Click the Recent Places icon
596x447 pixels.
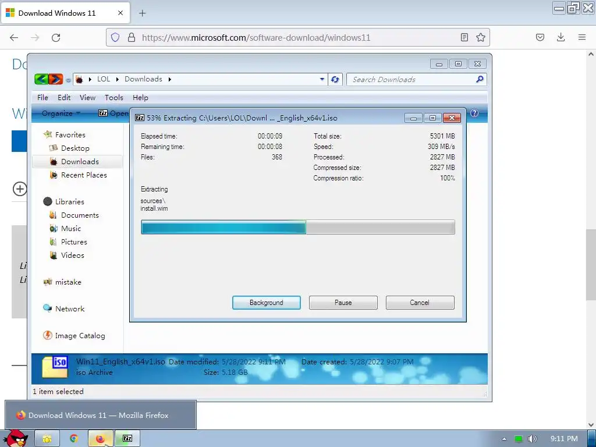click(54, 175)
